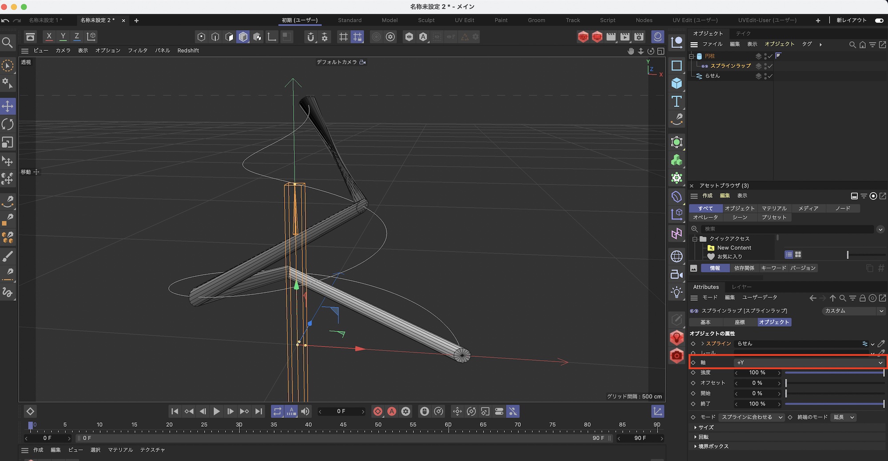
Task: Click the マテリアル filter in asset browser
Action: (x=774, y=208)
